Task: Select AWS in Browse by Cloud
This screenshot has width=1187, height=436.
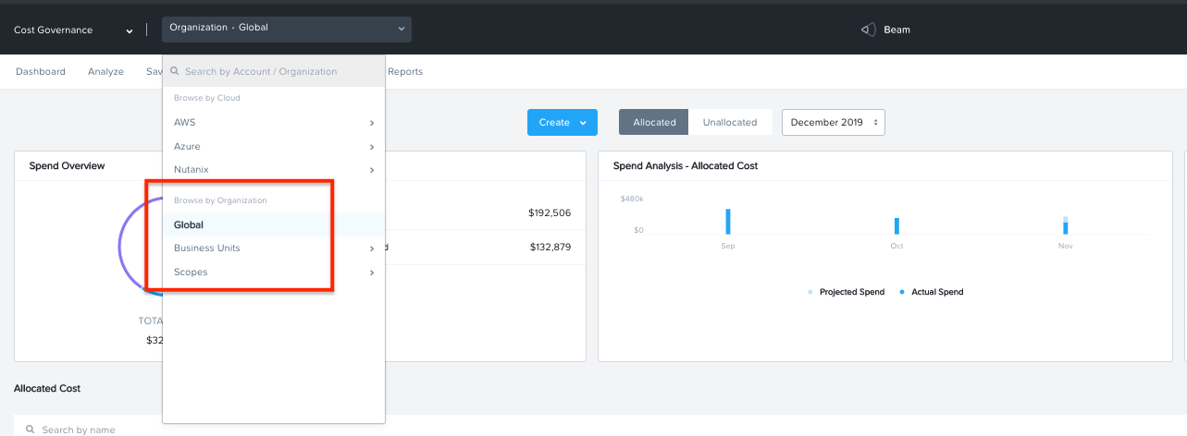Action: tap(274, 122)
